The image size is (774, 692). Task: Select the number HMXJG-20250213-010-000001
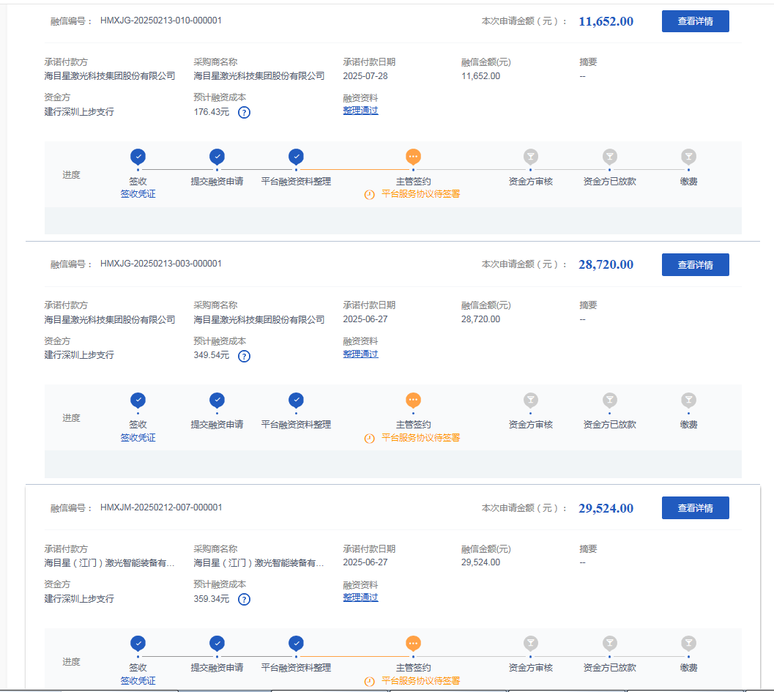tap(161, 21)
